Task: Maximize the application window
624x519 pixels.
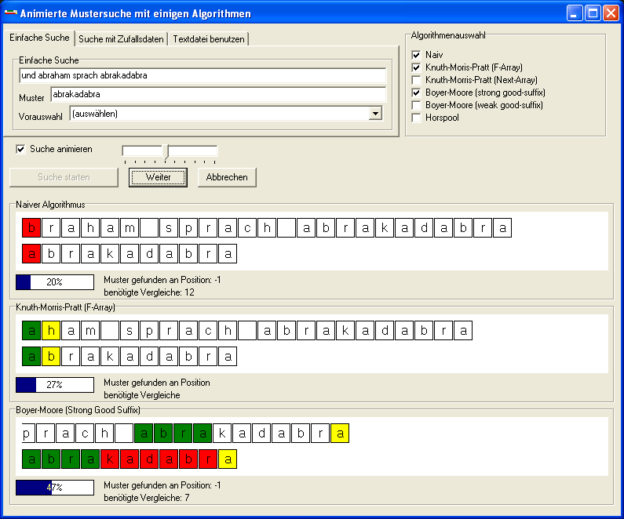Action: [x=593, y=13]
